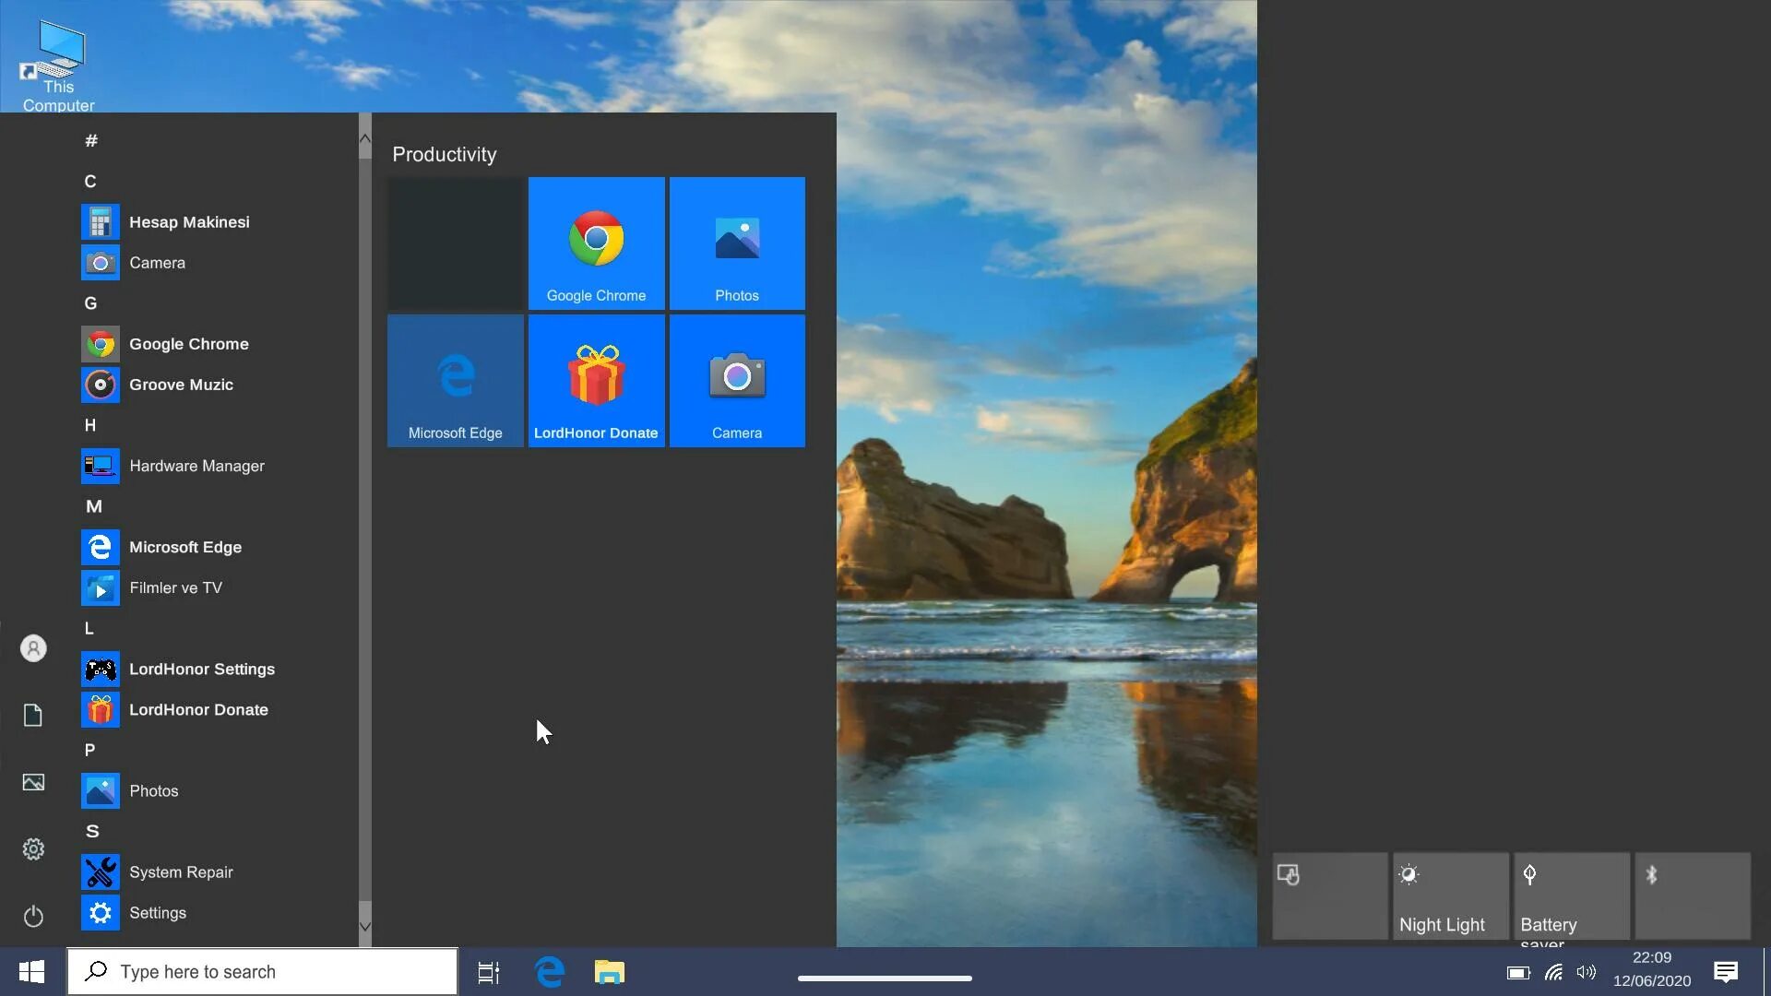
Task: Click the Type here to search box
Action: (263, 972)
